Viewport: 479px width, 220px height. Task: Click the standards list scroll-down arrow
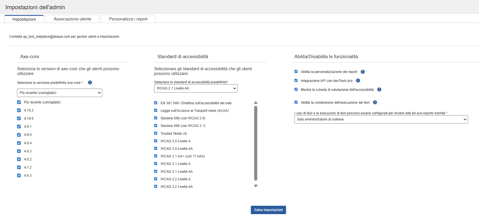(x=256, y=186)
